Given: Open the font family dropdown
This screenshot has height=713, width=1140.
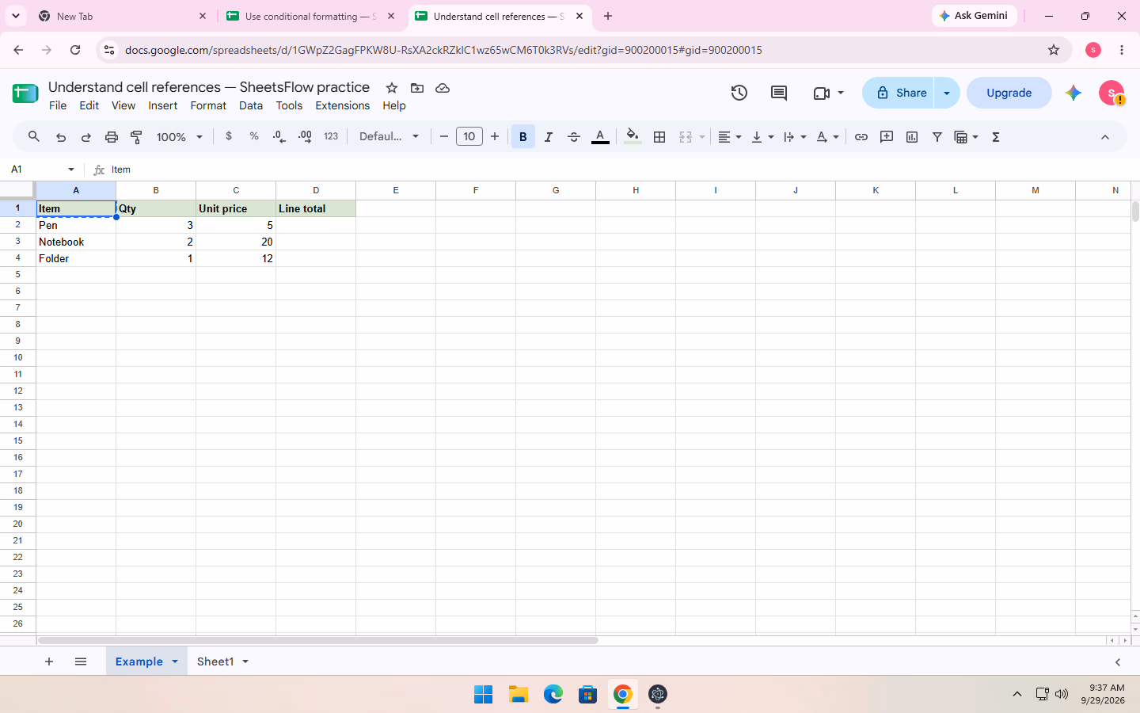Looking at the screenshot, I should [x=389, y=136].
